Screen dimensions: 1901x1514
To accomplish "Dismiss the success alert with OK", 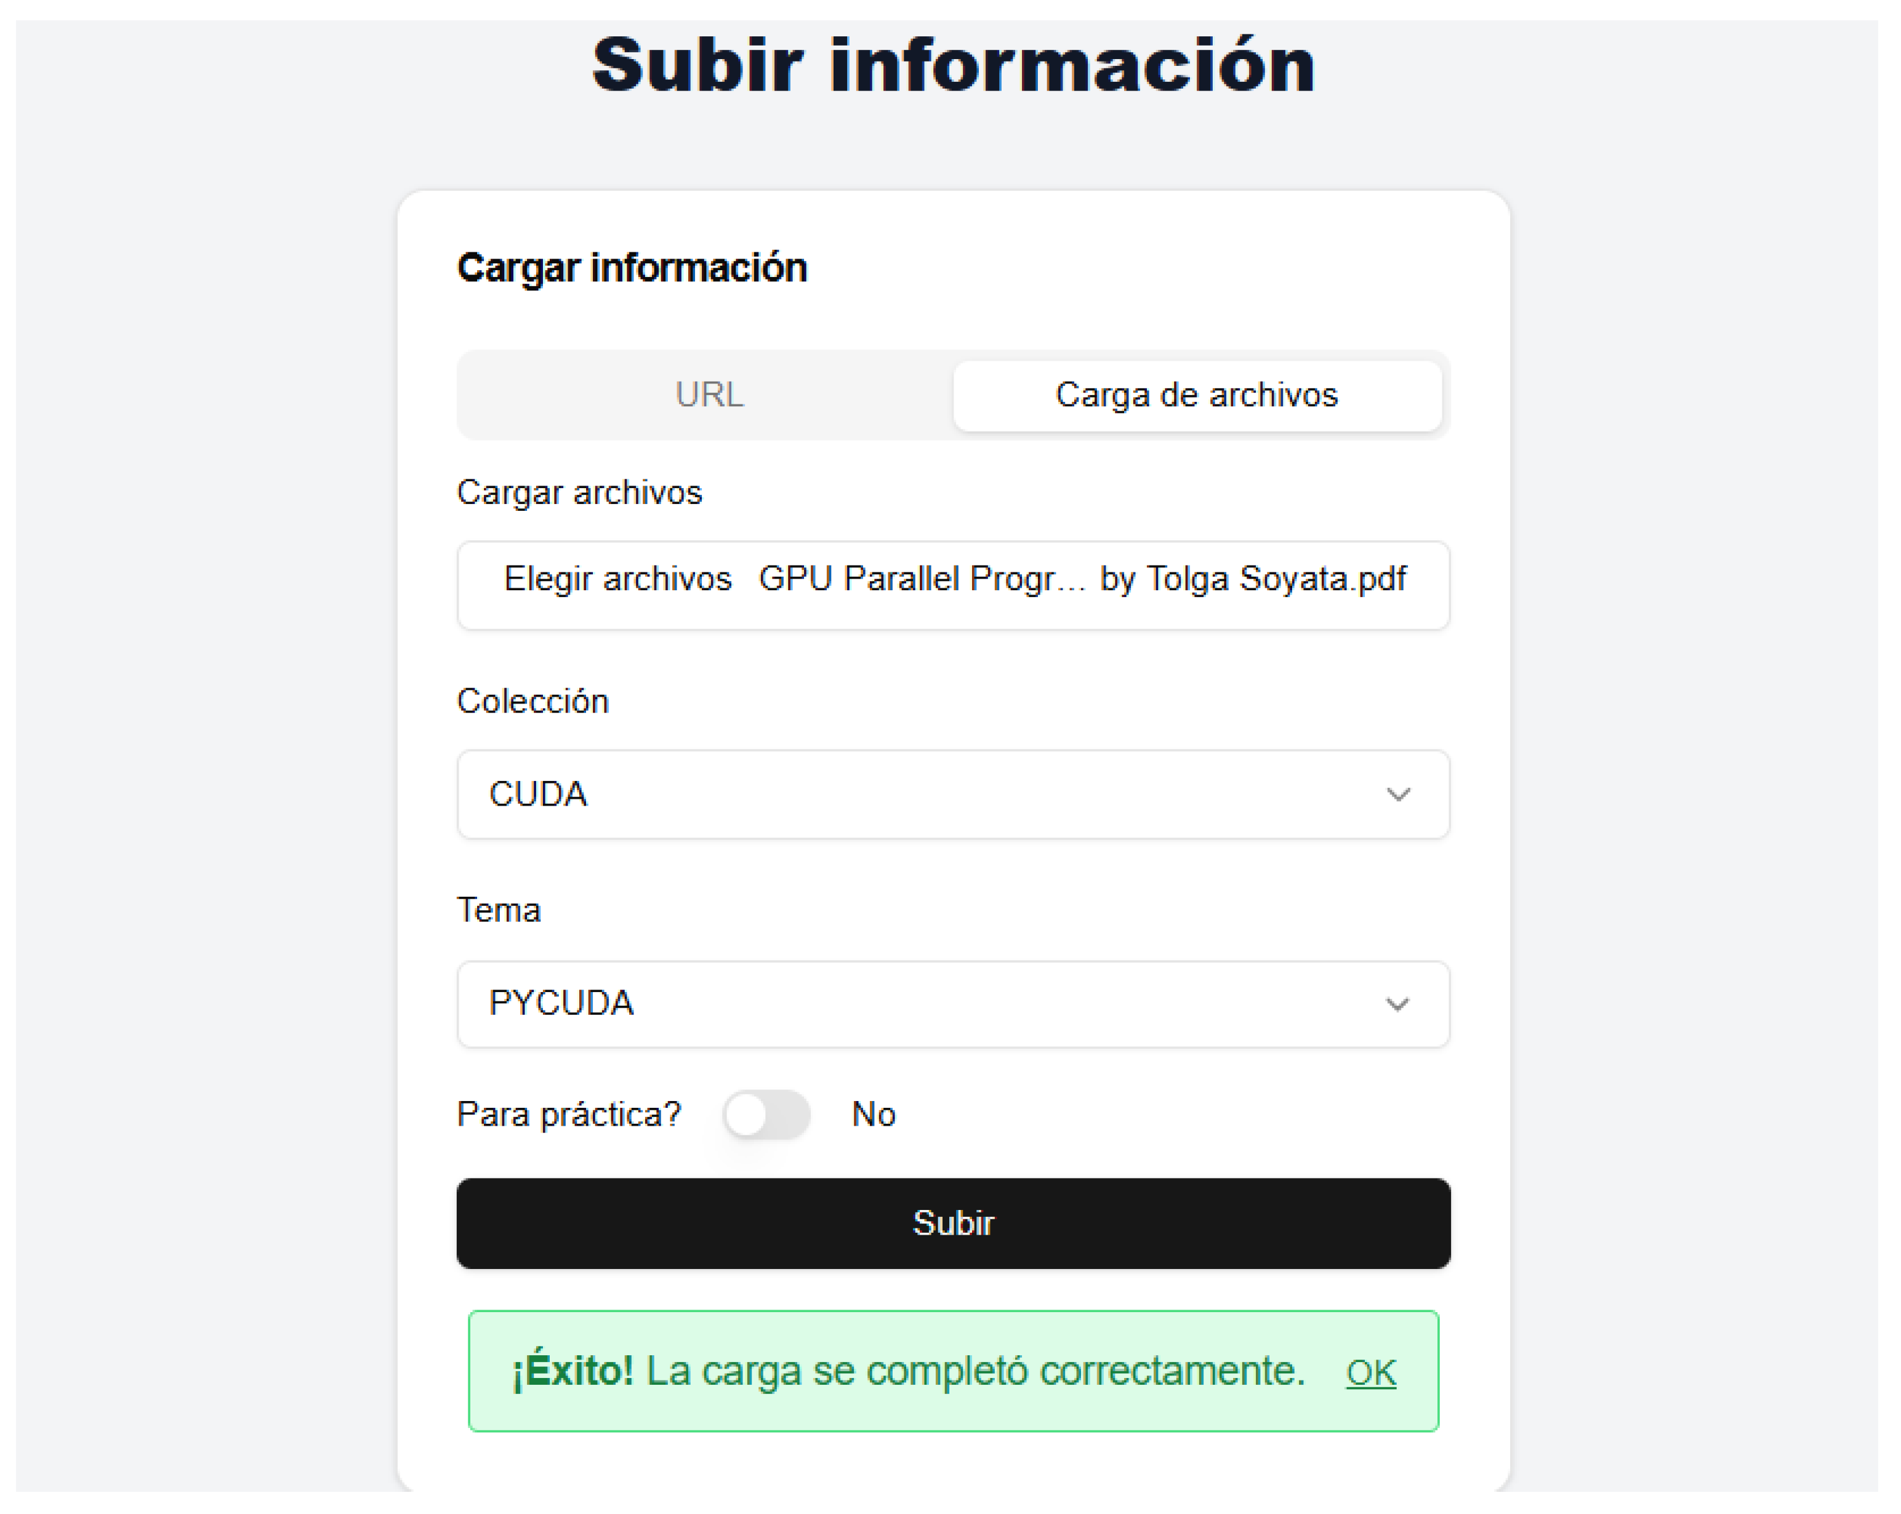I will [1370, 1372].
